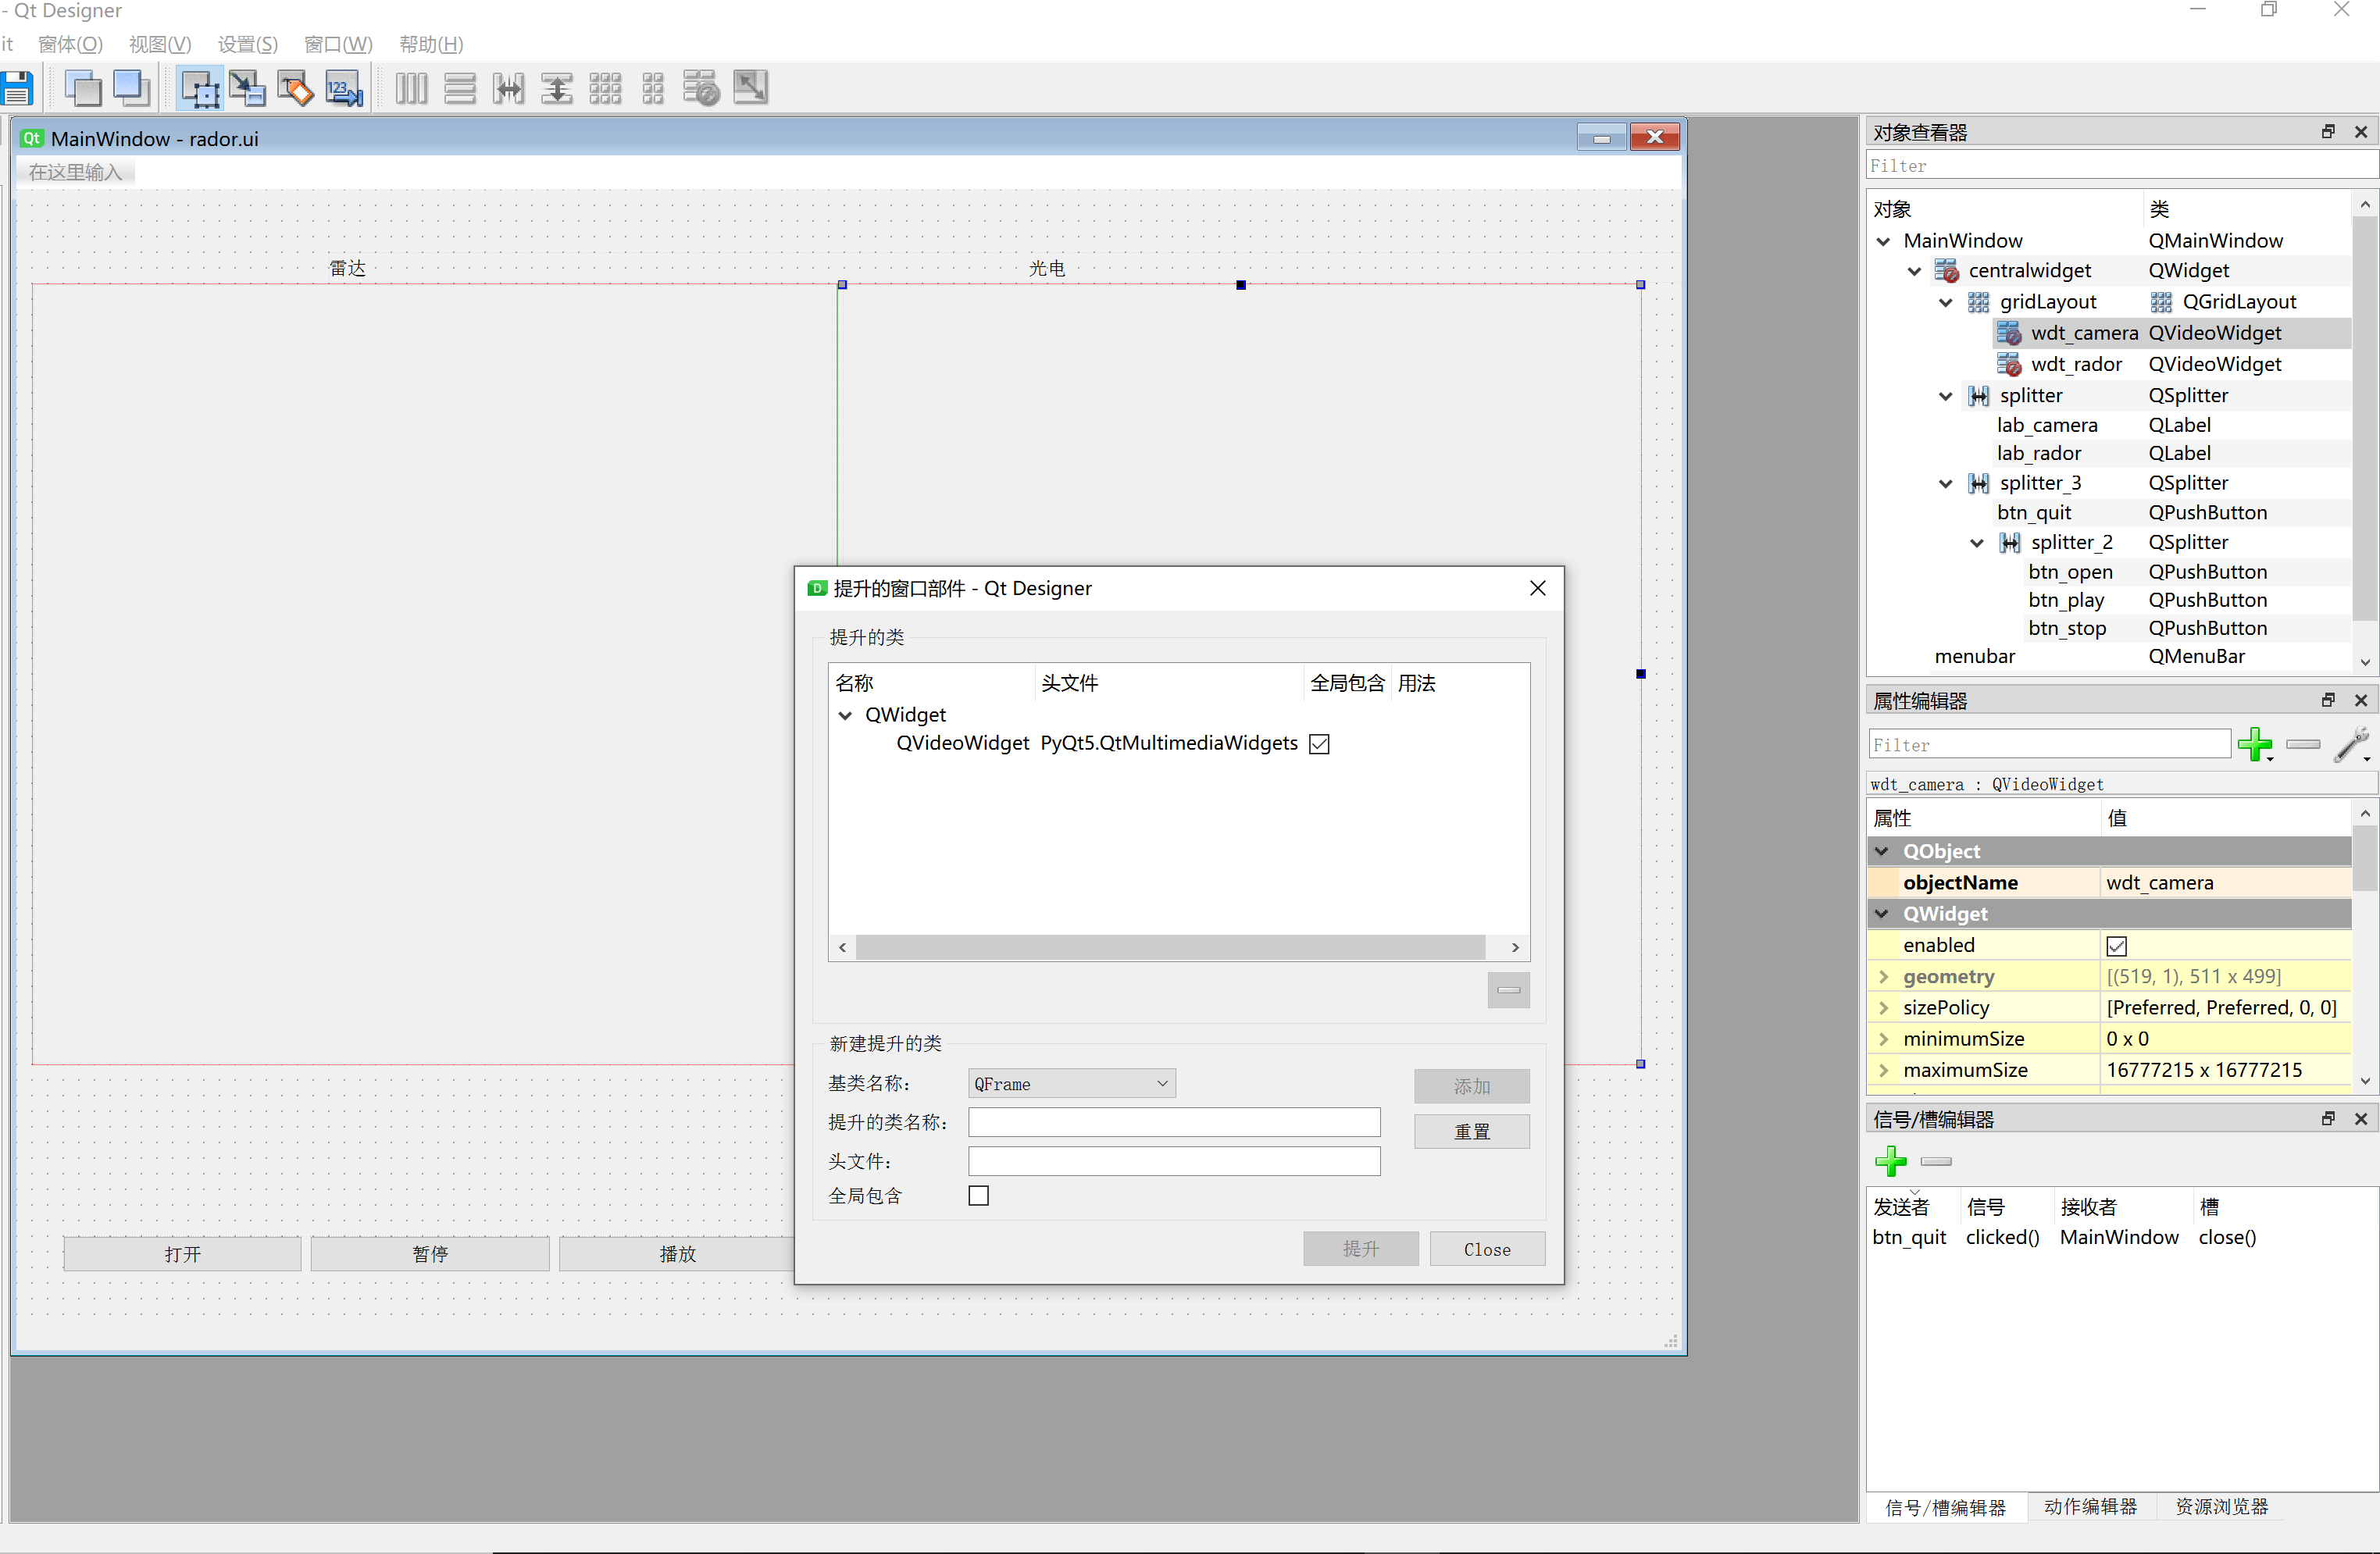Check the 全局包含 checkbox in new promoted class
Image resolution: width=2380 pixels, height=1554 pixels.
978,1195
